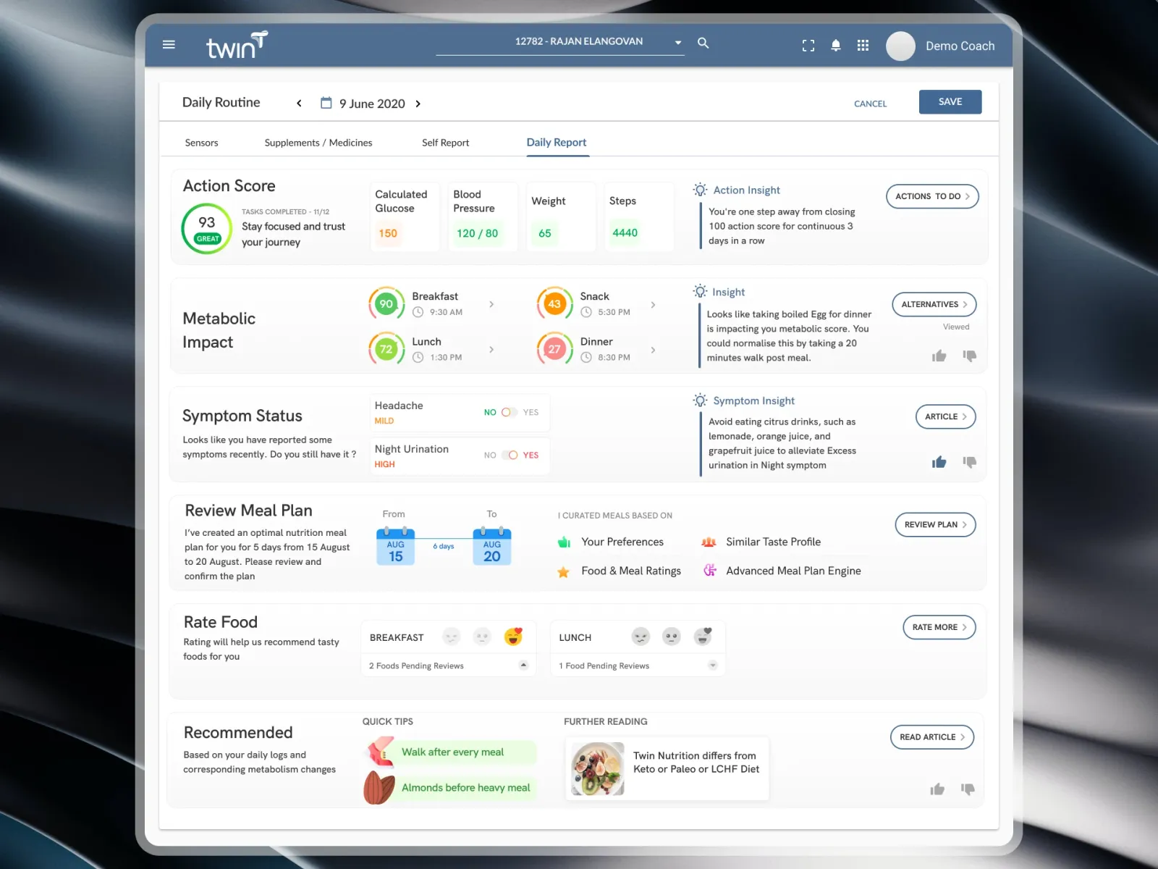Thumbs down the Symptom Insight
This screenshot has width=1158, height=869.
point(970,462)
